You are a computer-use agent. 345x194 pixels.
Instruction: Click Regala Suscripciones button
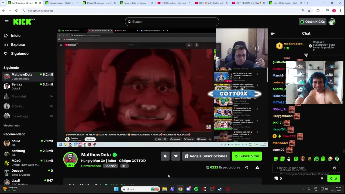(206, 156)
